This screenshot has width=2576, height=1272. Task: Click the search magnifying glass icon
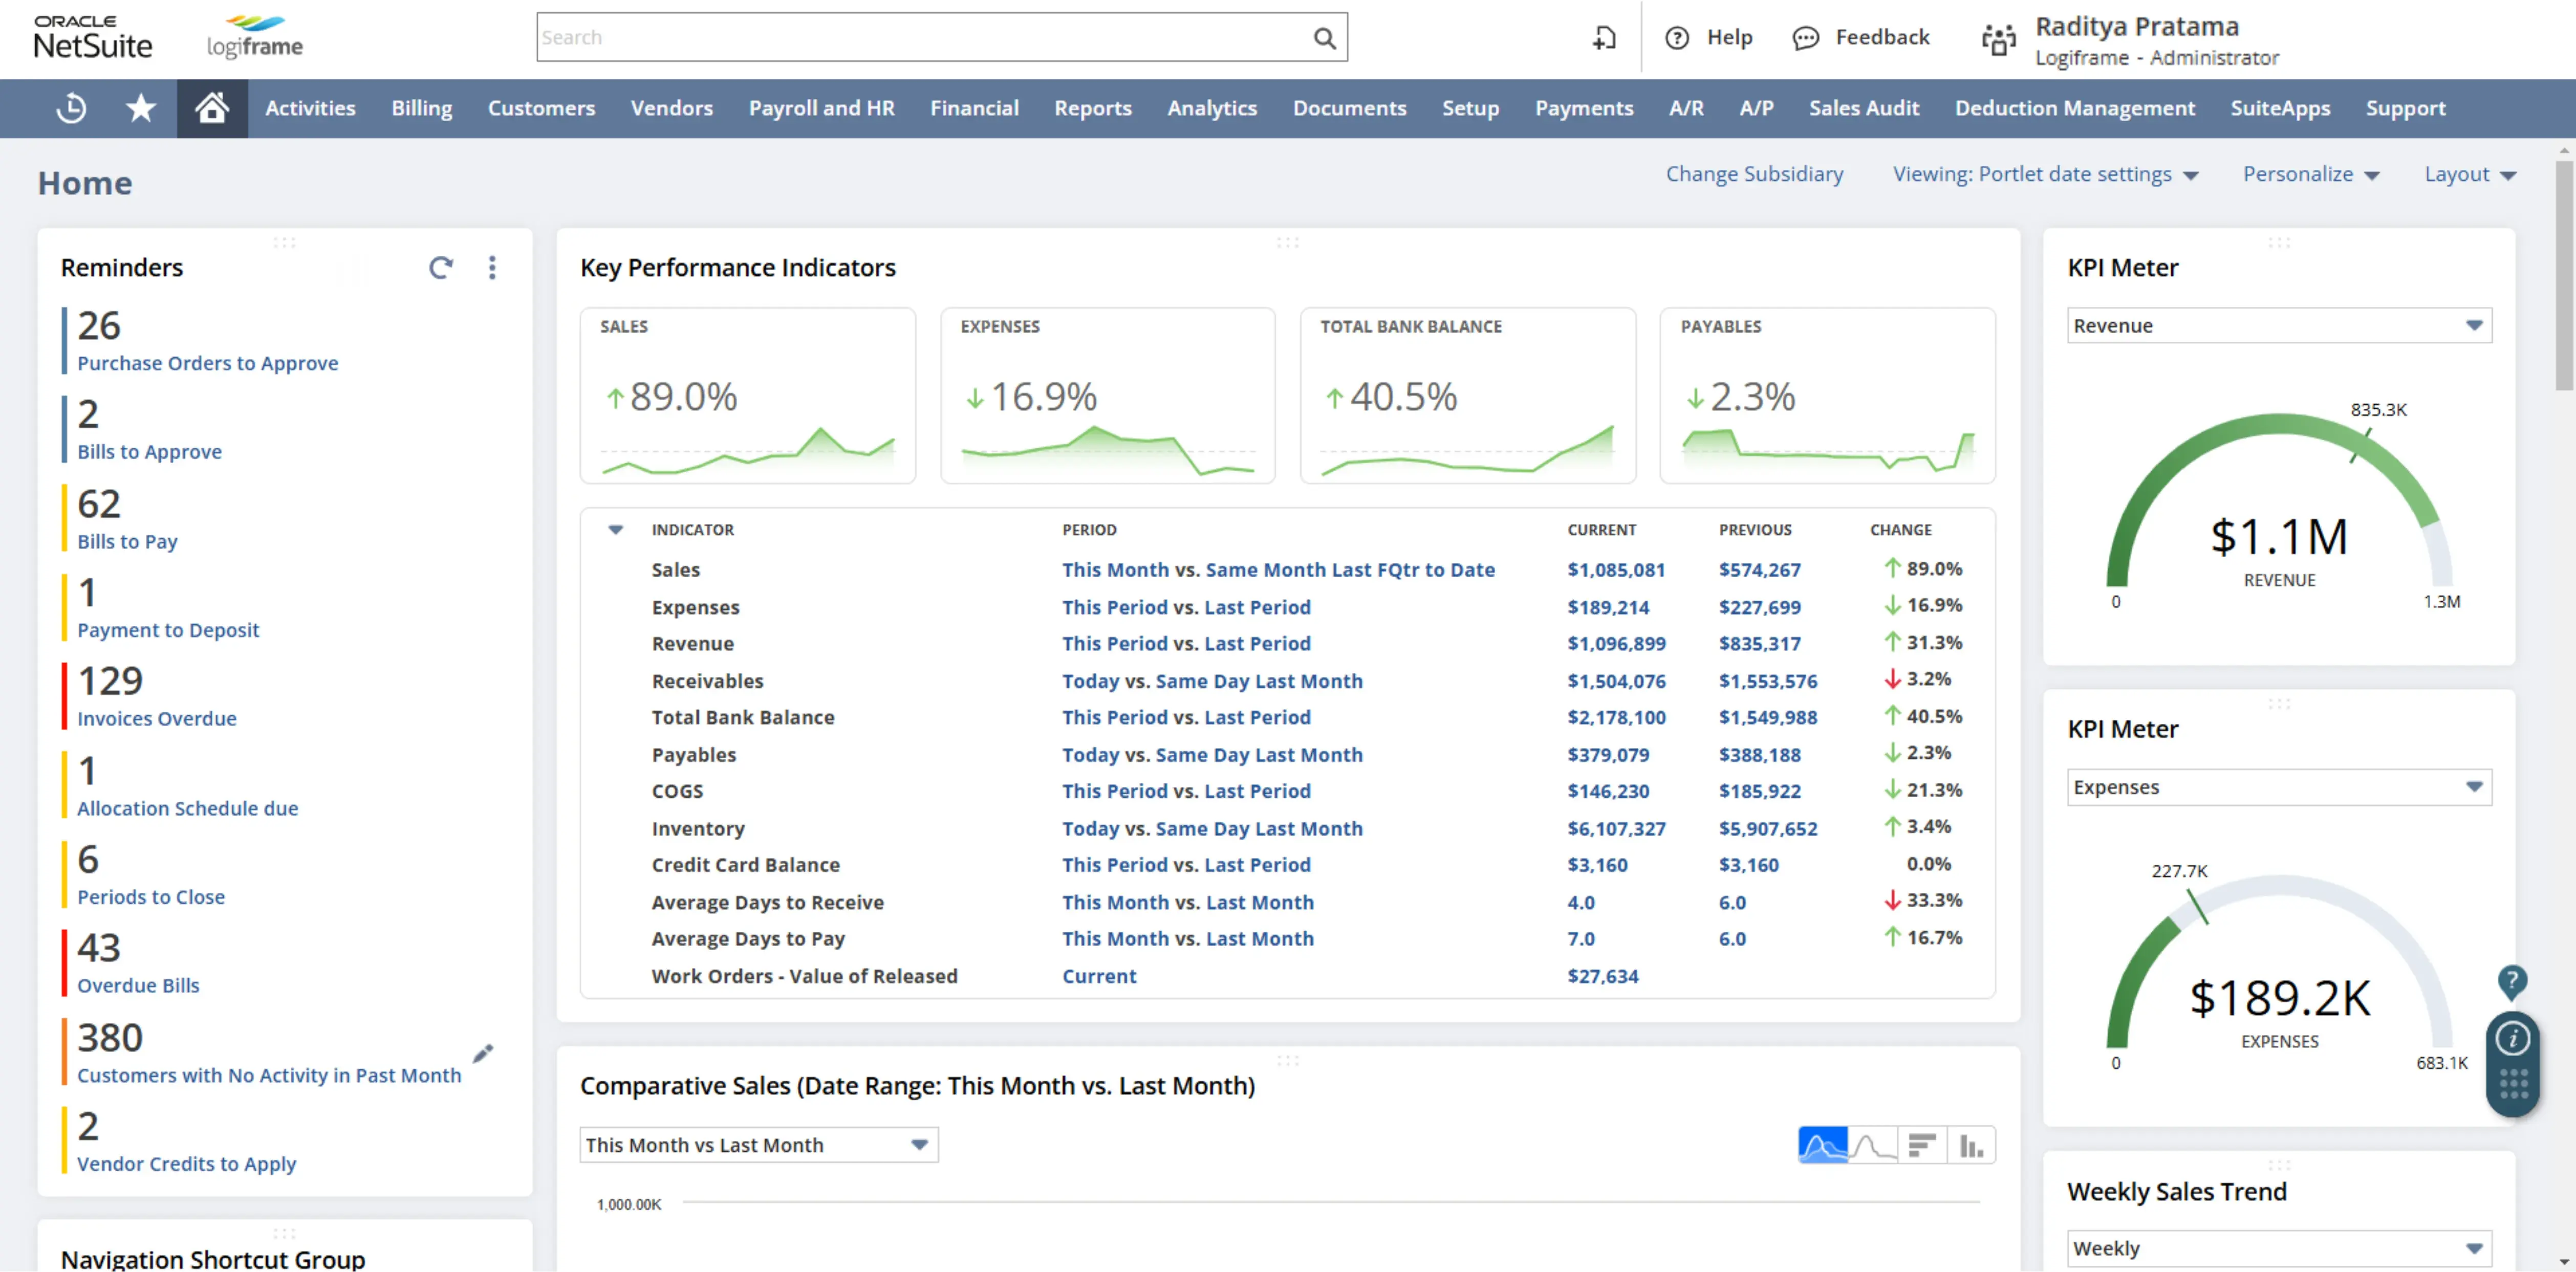(1325, 37)
